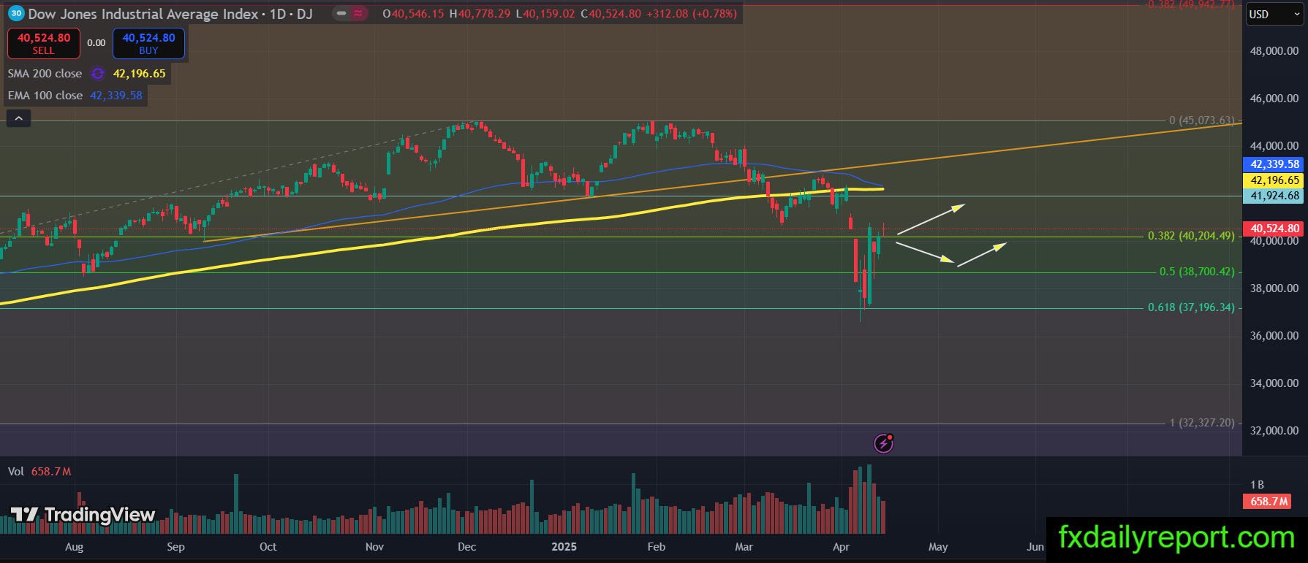Click the 658.7M value beside Vol

coord(51,472)
